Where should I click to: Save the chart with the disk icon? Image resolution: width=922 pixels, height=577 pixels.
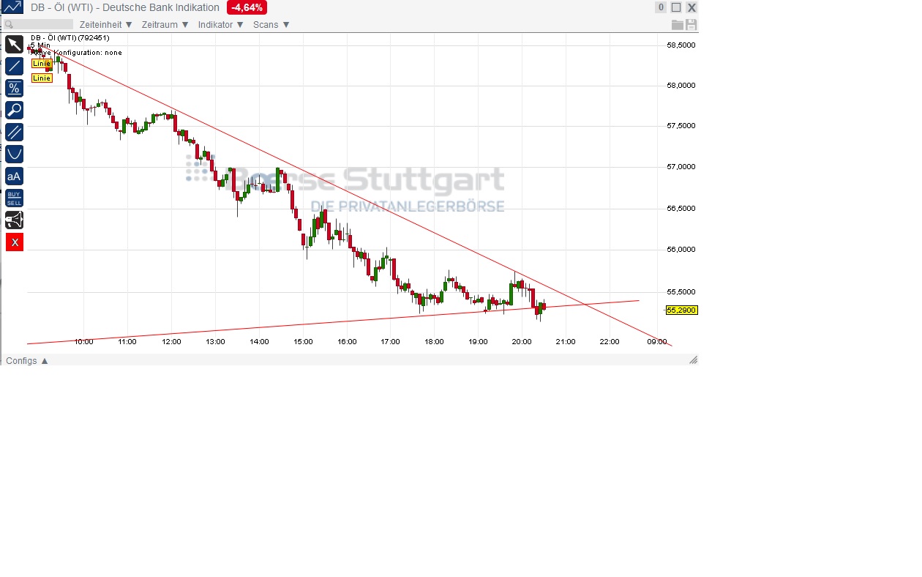(691, 24)
